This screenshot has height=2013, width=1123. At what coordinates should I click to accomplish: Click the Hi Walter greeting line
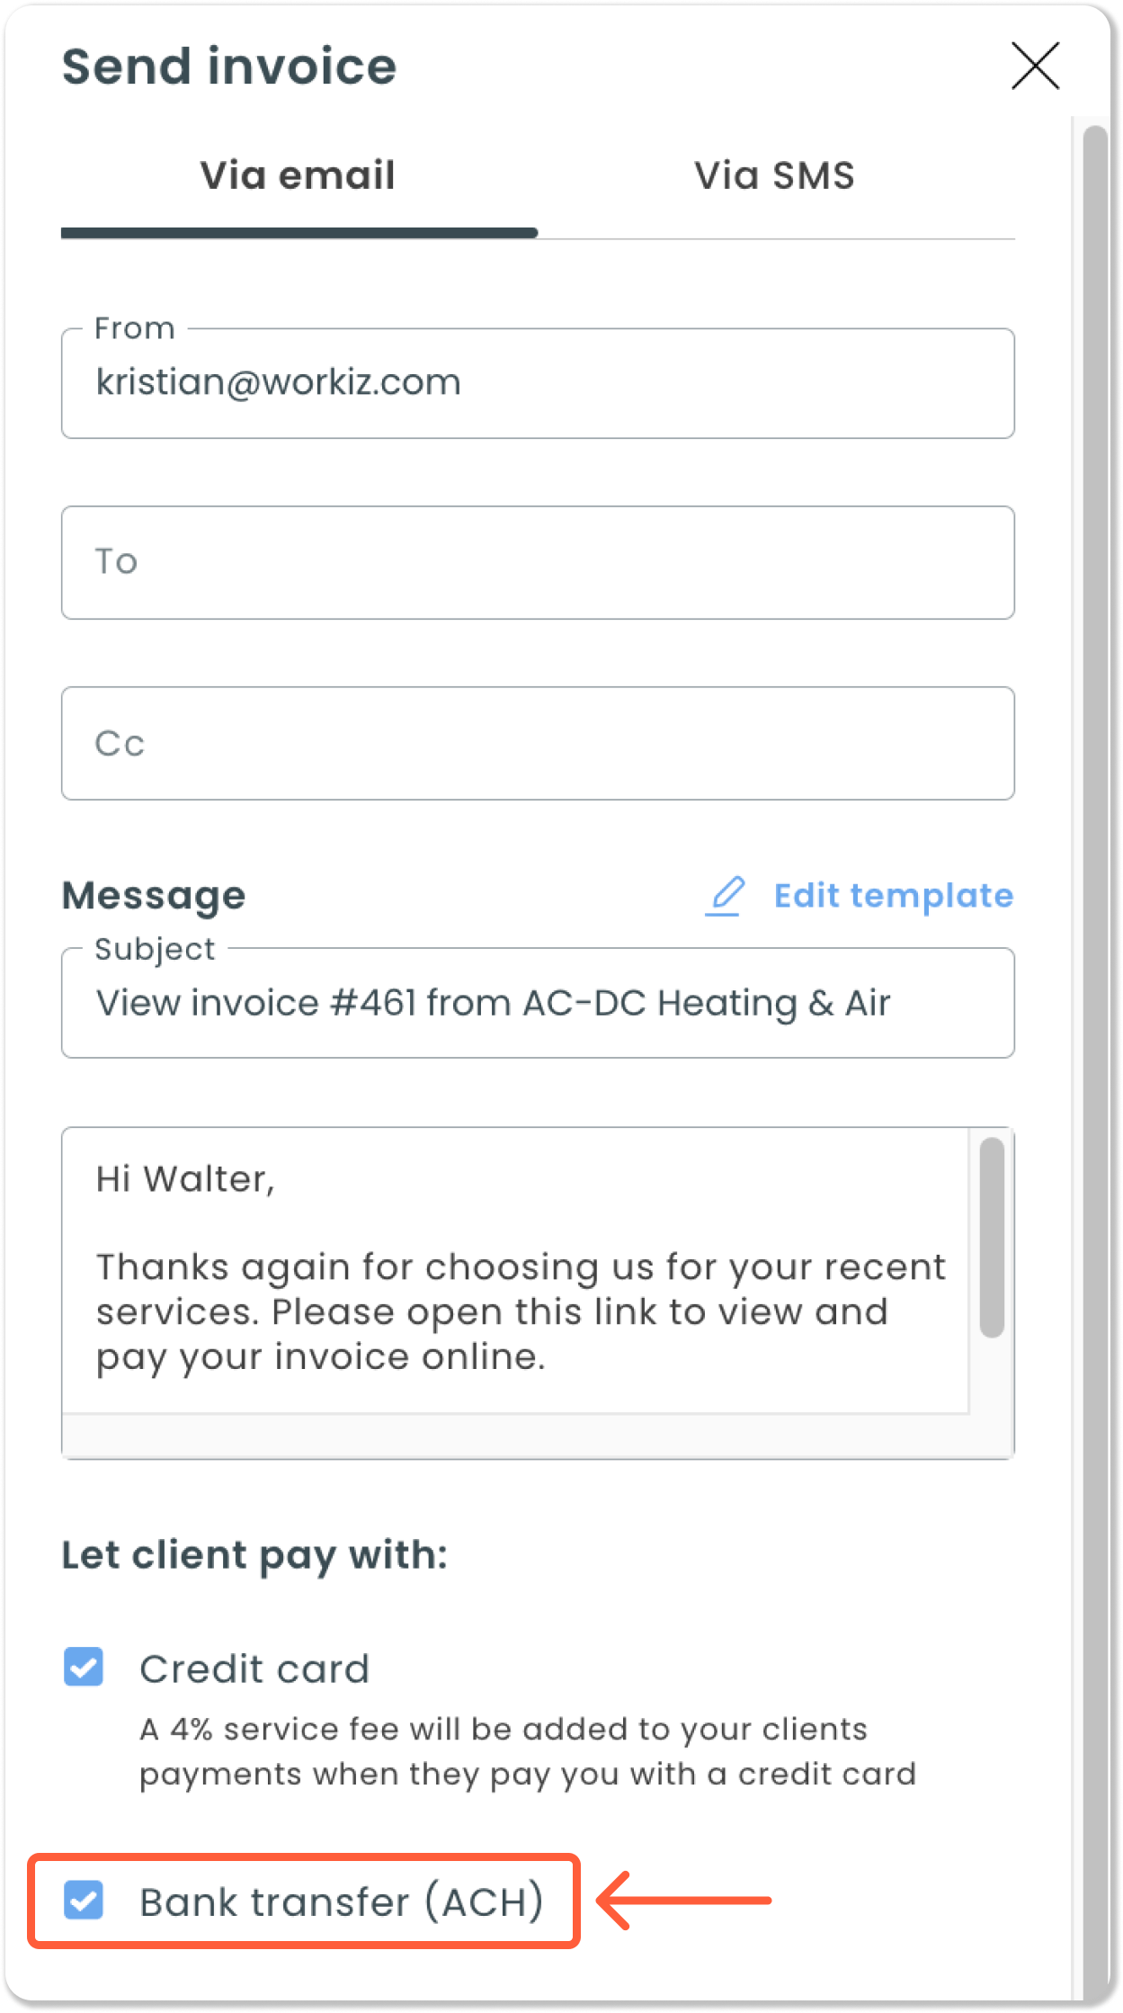coord(185,1179)
